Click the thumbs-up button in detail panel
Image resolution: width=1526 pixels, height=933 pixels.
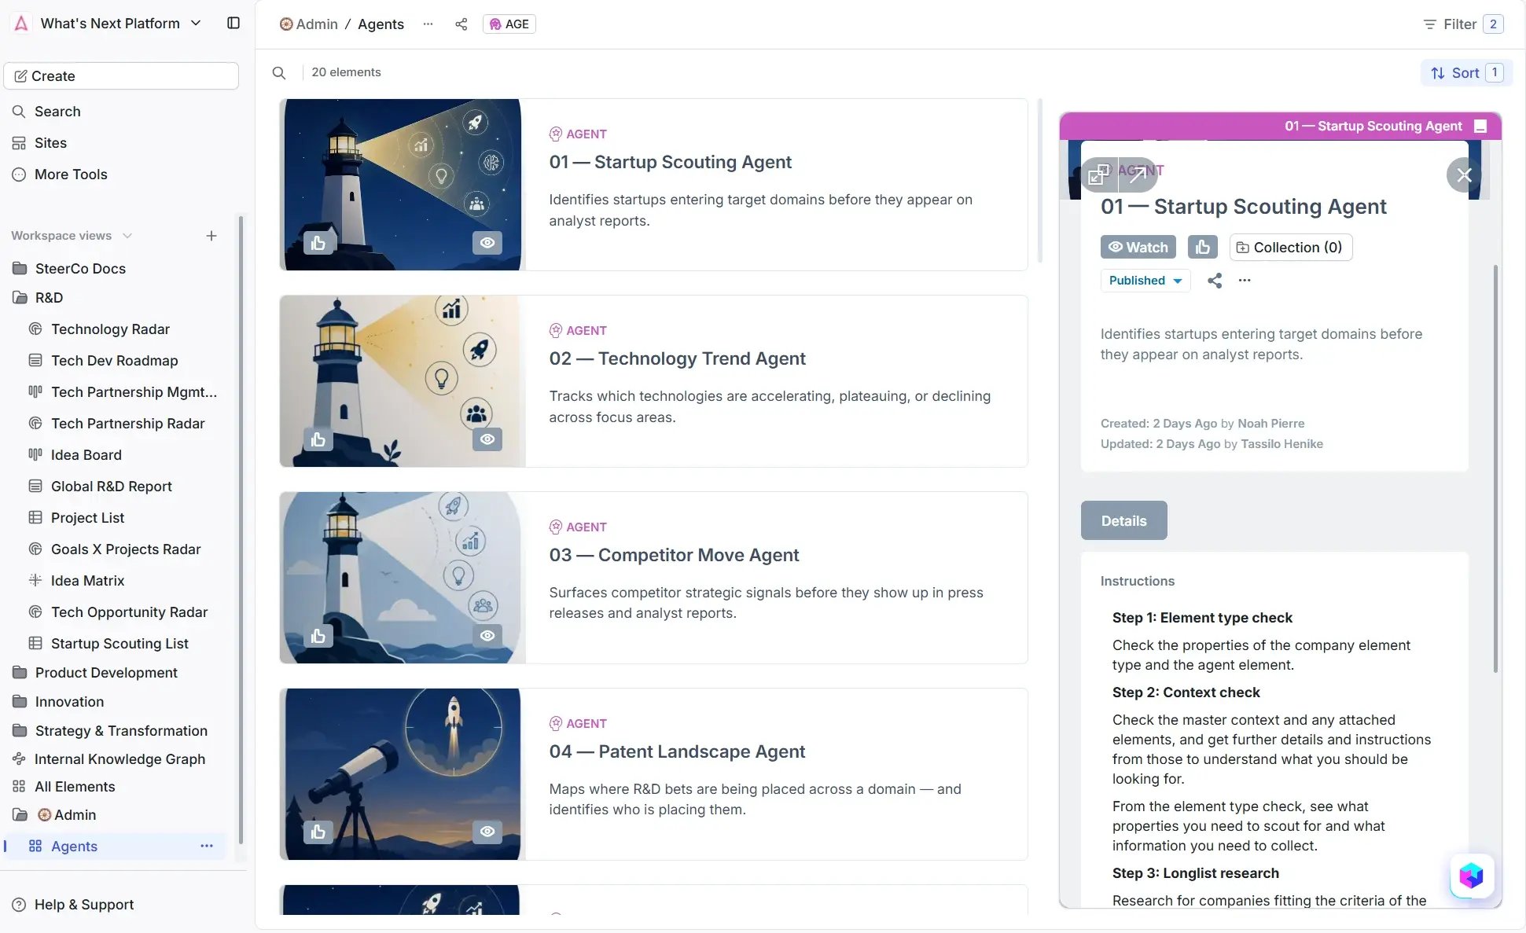tap(1203, 247)
